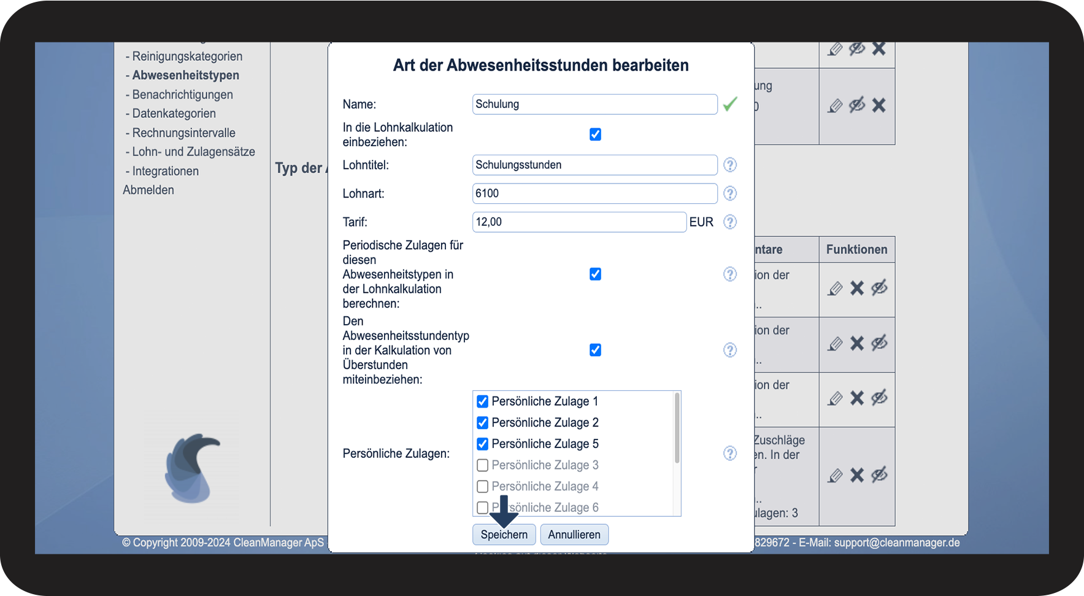Edit the Zuschläge row in Funktionen
This screenshot has height=596, width=1084.
click(x=835, y=476)
